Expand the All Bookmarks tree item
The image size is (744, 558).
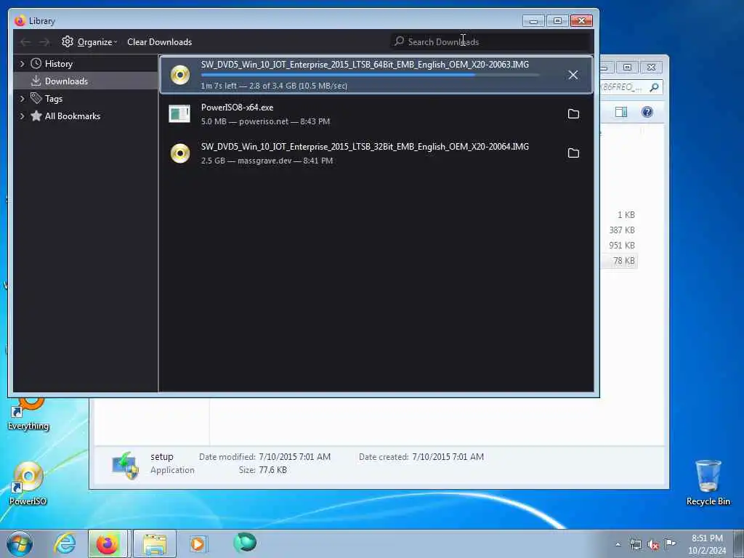(22, 116)
